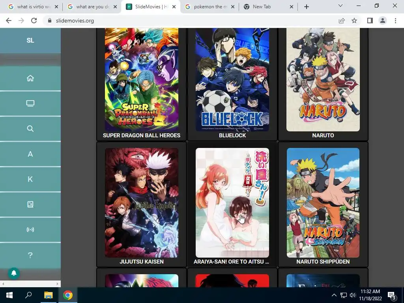Close the SlideMovies tab
This screenshot has width=404, height=303.
174,7
